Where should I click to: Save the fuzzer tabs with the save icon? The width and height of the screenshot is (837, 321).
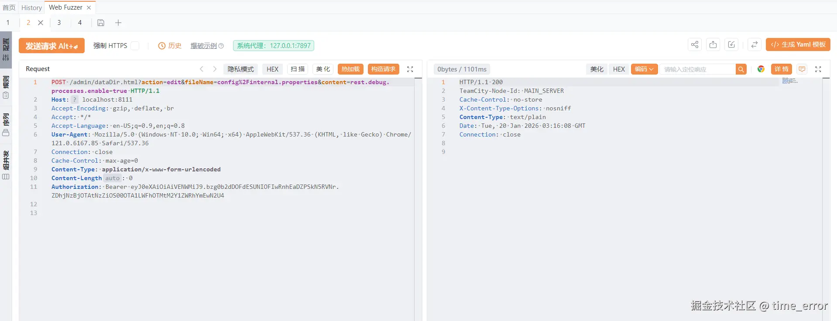[x=101, y=23]
